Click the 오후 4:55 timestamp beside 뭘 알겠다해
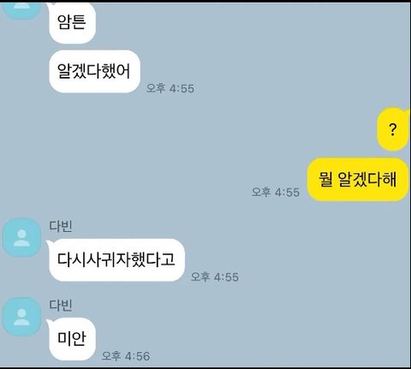 (x=276, y=192)
